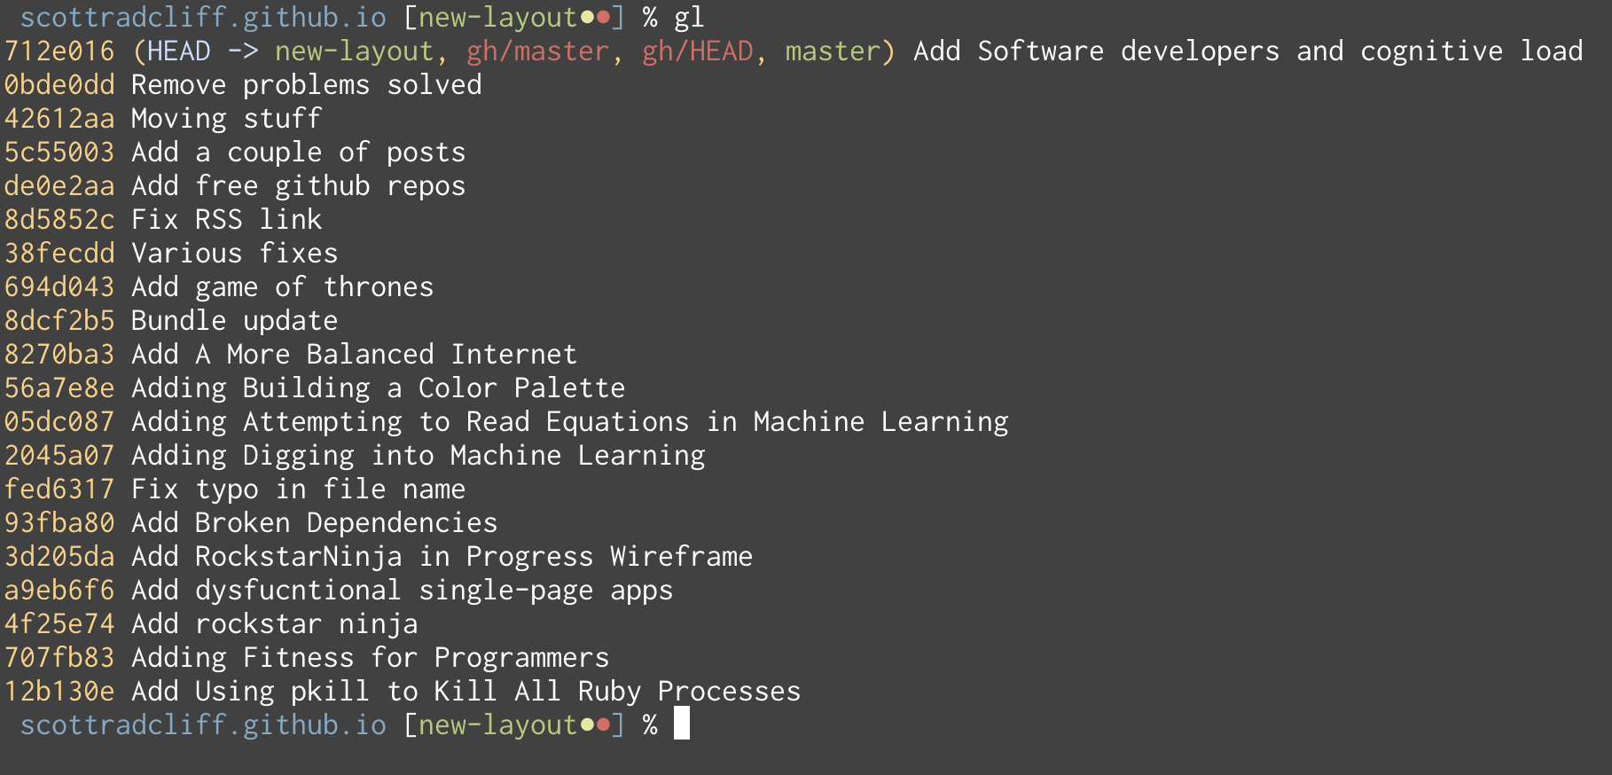
Task: Click commit hash 712e016
Action: (59, 51)
